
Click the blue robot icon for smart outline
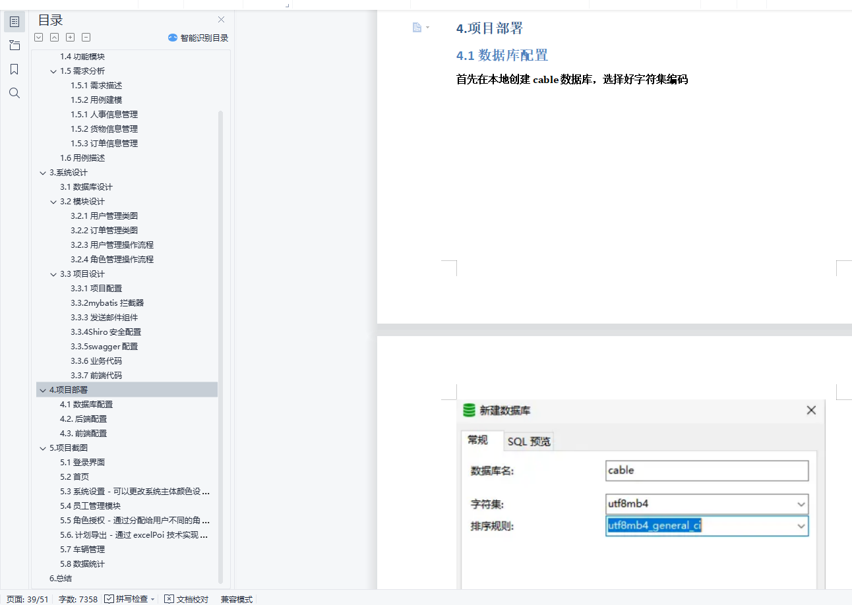pyautogui.click(x=173, y=38)
